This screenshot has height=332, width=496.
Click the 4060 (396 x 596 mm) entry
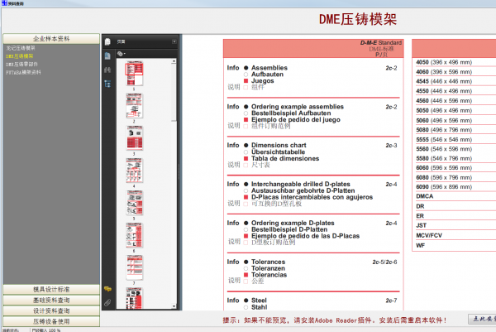444,72
